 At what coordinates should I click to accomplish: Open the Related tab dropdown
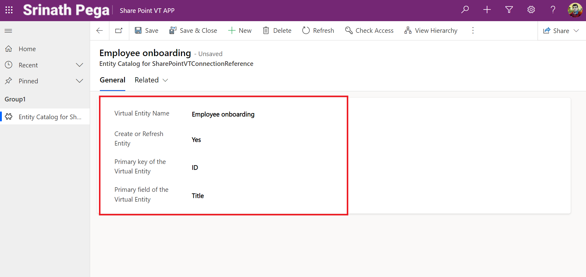click(165, 80)
